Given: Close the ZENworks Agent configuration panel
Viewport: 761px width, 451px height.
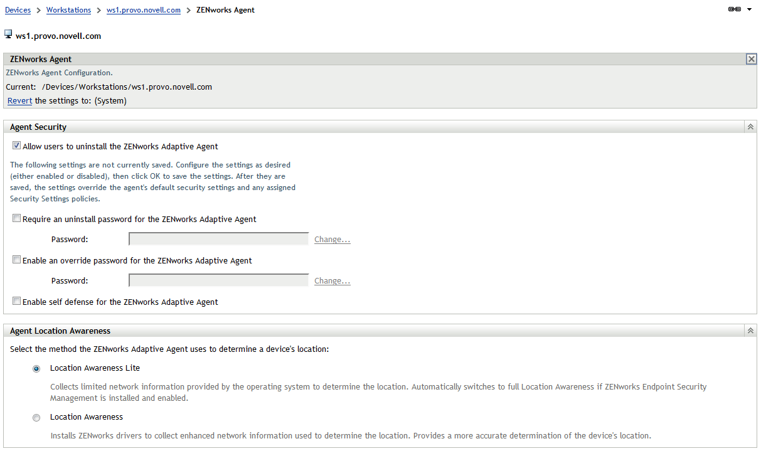Looking at the screenshot, I should 751,59.
